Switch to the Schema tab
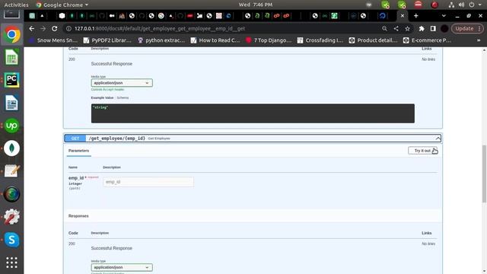The height and width of the screenshot is (274, 487). coord(123,97)
